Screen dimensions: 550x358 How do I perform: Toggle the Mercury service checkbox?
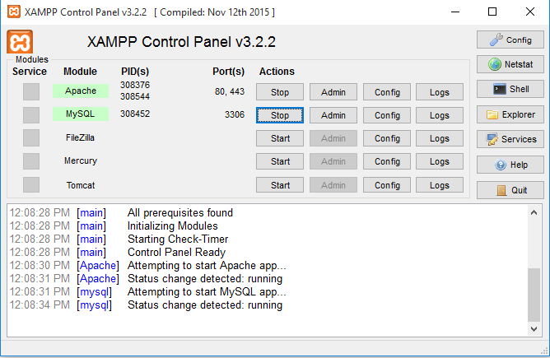click(31, 161)
